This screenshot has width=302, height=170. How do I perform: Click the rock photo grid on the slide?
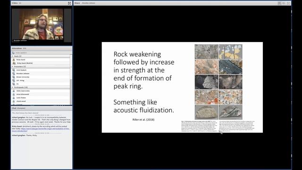tap(218, 82)
